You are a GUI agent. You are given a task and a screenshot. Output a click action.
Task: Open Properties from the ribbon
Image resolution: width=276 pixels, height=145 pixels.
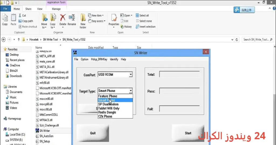(114, 21)
